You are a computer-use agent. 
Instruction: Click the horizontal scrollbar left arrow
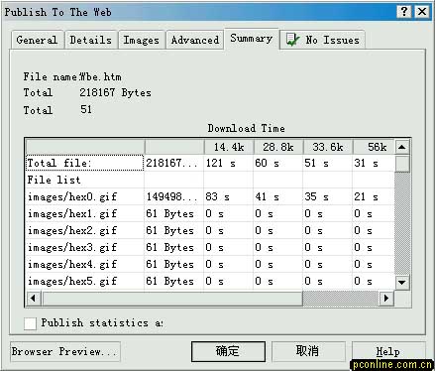(x=33, y=299)
